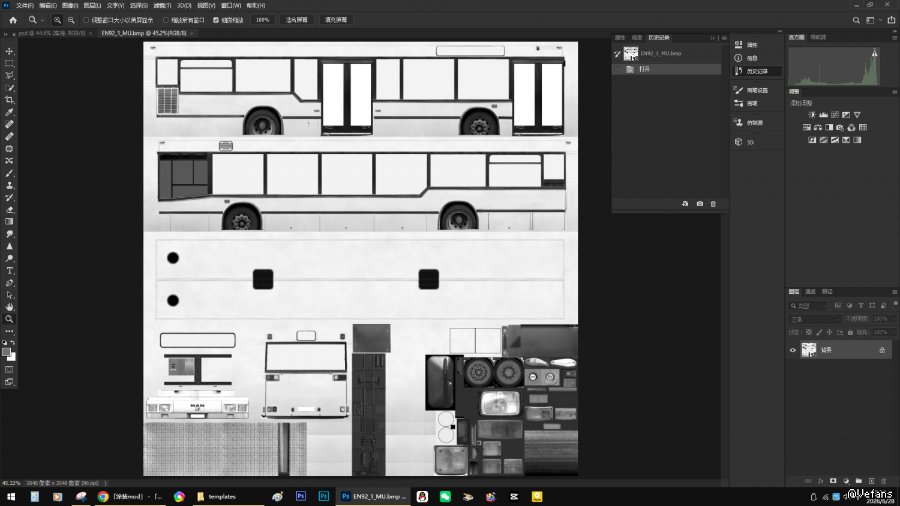Select the Eyedropper tool
Image resolution: width=900 pixels, height=506 pixels.
coord(10,112)
